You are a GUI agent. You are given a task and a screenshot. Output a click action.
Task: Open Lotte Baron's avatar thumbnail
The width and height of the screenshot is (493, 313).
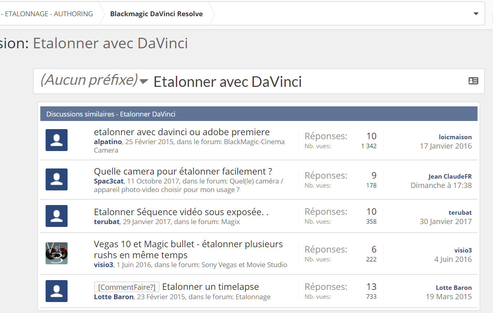(x=57, y=291)
